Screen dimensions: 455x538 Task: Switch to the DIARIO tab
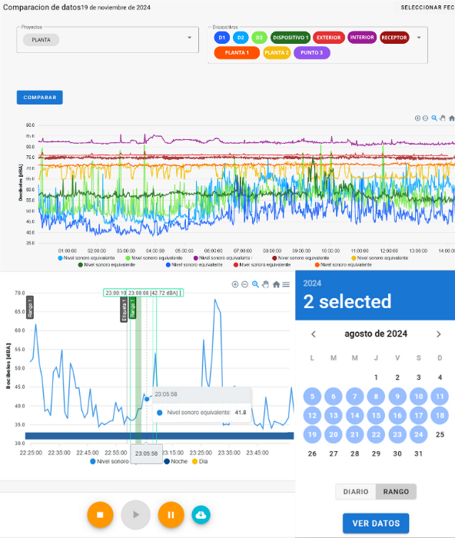[356, 492]
